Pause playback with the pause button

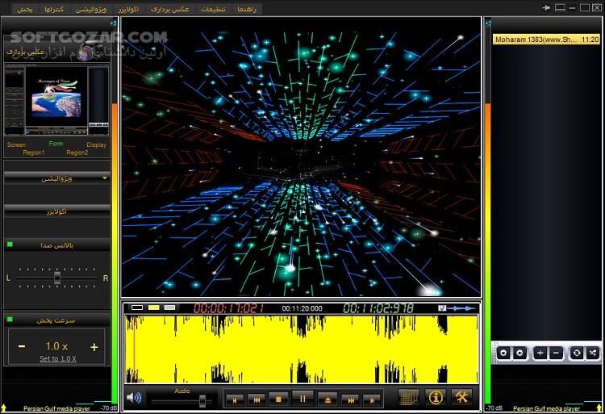(302, 399)
